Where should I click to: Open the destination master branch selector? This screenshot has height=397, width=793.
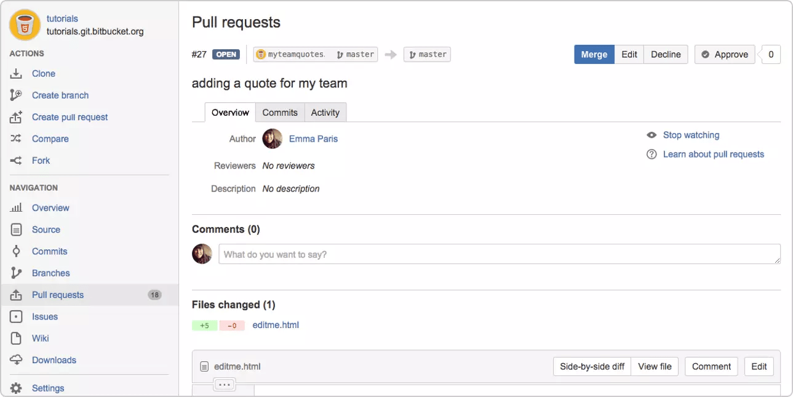(x=427, y=54)
